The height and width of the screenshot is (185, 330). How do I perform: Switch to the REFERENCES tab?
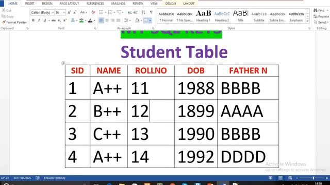[95, 4]
